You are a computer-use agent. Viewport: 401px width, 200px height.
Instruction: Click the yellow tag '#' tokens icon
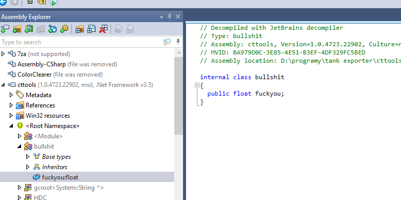pos(42,2)
